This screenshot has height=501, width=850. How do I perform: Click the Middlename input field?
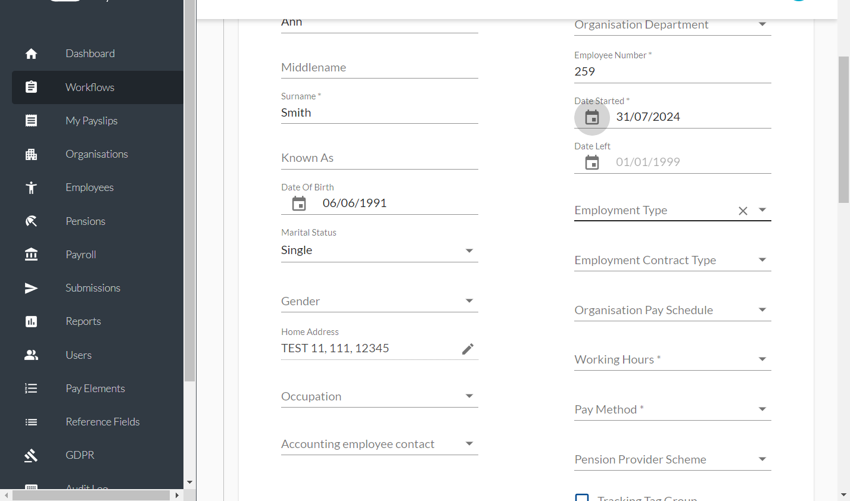(379, 67)
